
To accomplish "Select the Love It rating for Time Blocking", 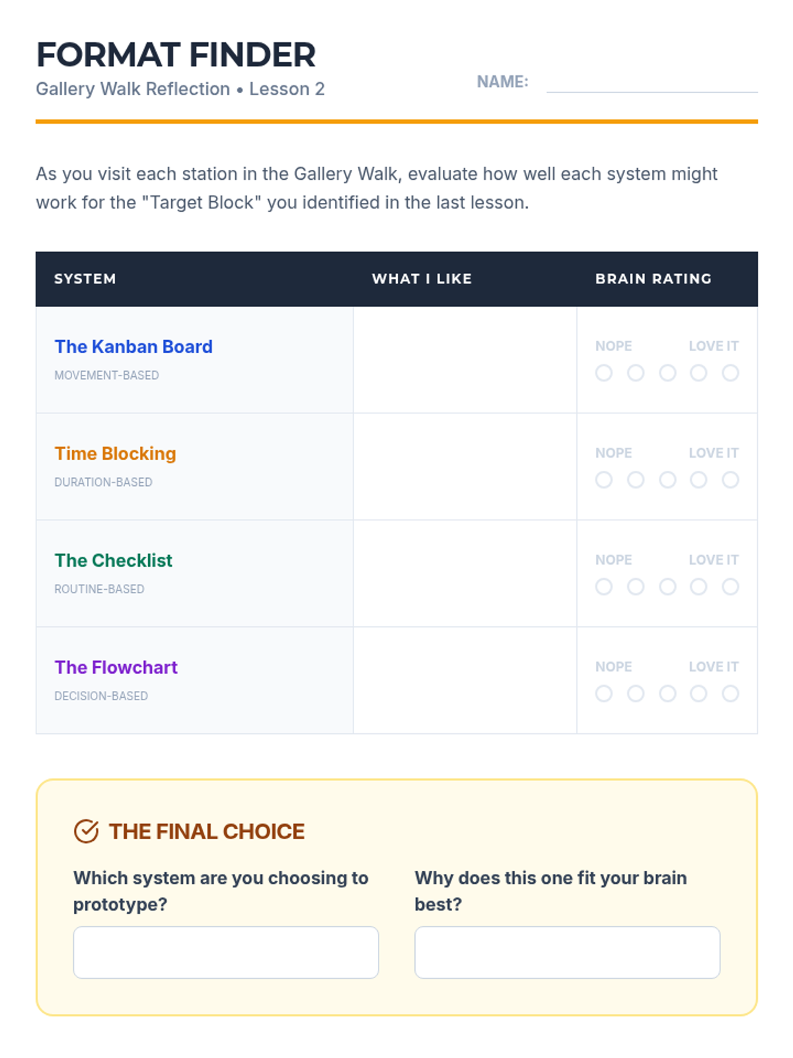I will (x=730, y=480).
